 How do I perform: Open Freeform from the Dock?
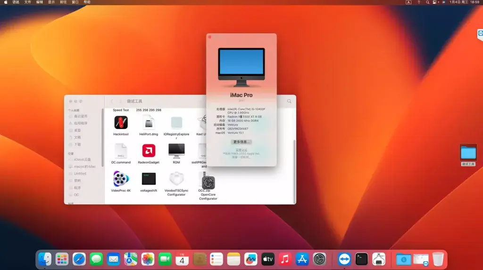point(251,259)
